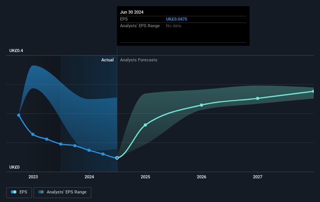Click the 'EPS' row label in tooltip
Viewport: 320px width, 202px height.
[124, 19]
